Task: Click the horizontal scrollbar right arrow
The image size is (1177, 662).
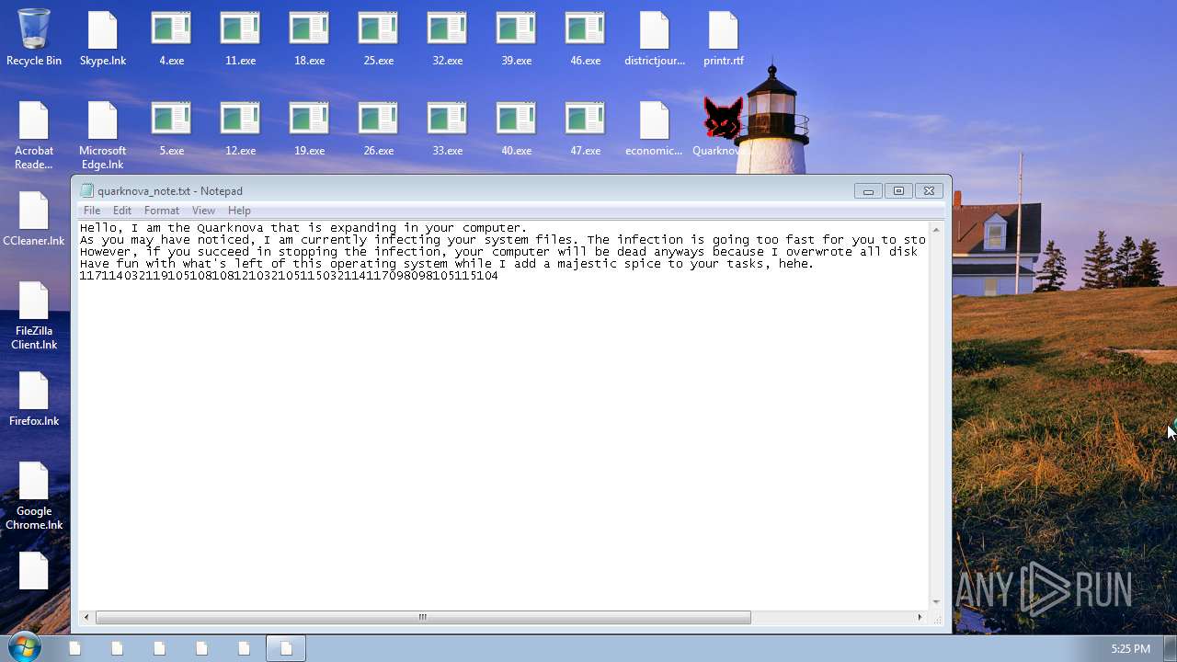Action: [x=920, y=617]
